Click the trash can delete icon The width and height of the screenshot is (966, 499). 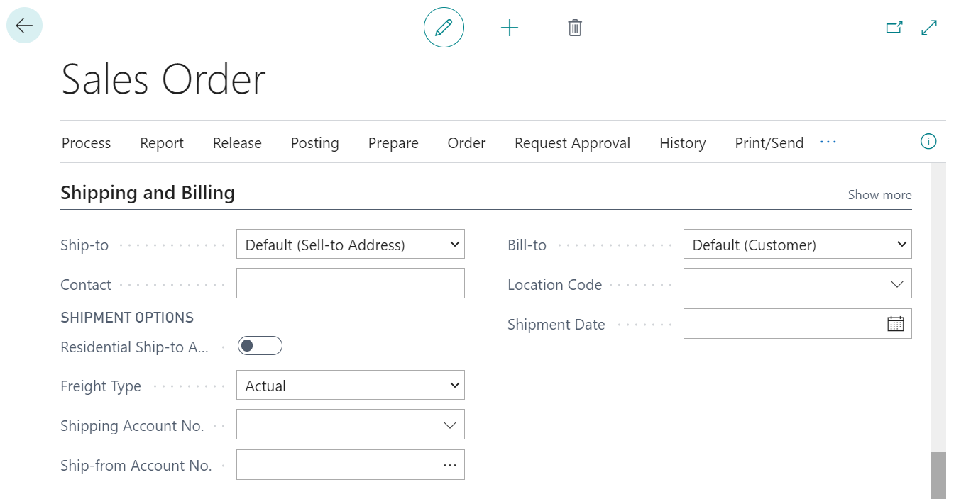click(x=575, y=28)
